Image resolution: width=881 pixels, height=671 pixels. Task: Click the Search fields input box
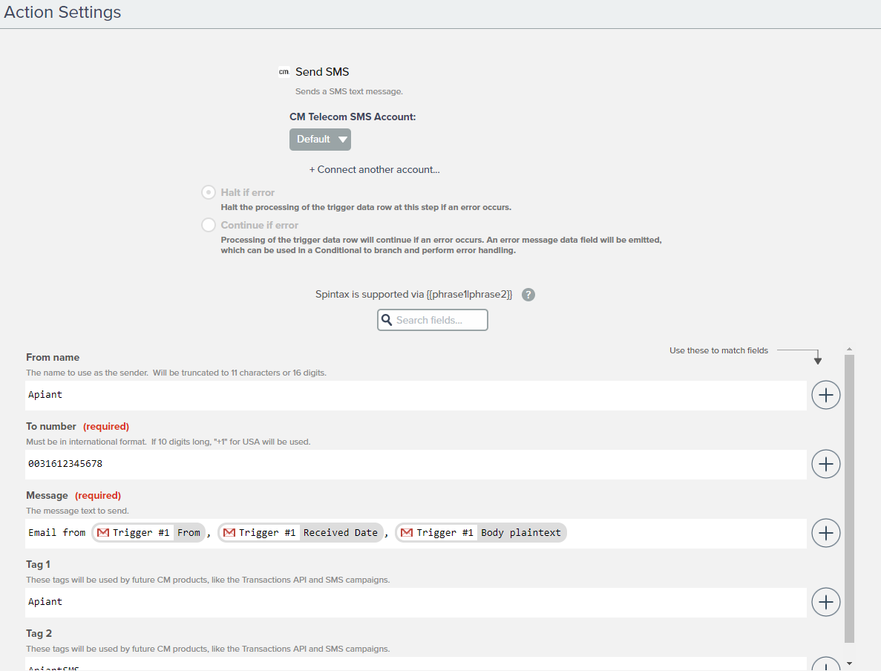(x=439, y=320)
